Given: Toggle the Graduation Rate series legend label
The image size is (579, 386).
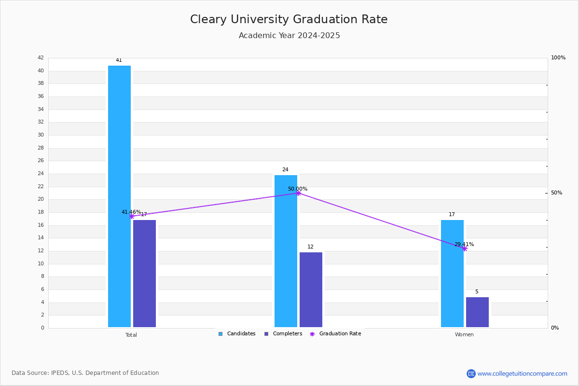Looking at the screenshot, I should [340, 334].
